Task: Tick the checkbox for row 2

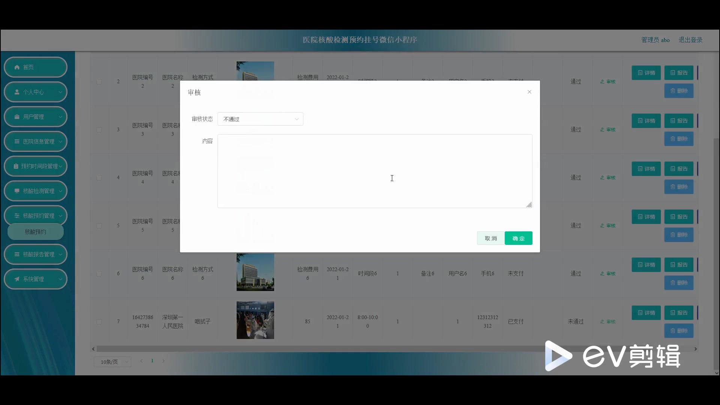Action: point(99,82)
